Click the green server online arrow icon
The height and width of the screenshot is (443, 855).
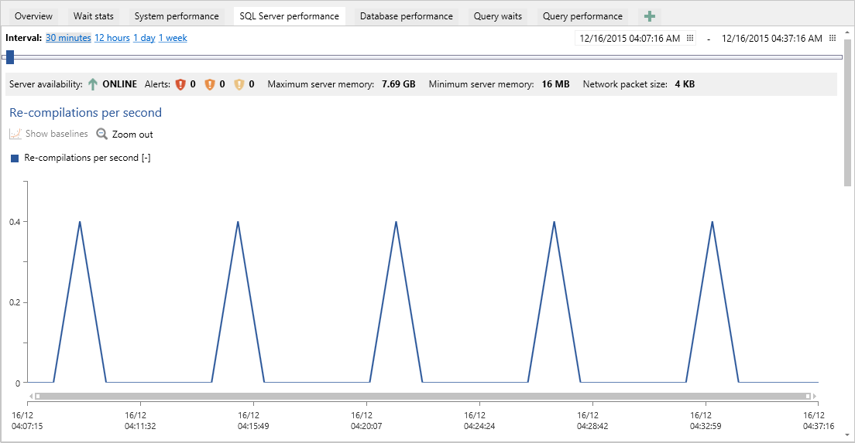pyautogui.click(x=93, y=84)
